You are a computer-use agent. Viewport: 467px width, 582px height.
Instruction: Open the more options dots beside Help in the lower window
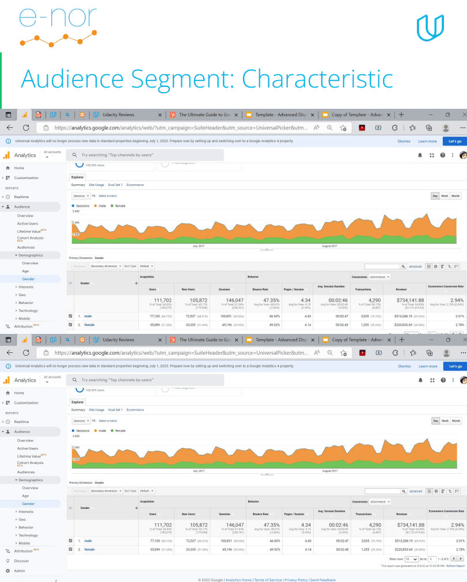coord(453,380)
